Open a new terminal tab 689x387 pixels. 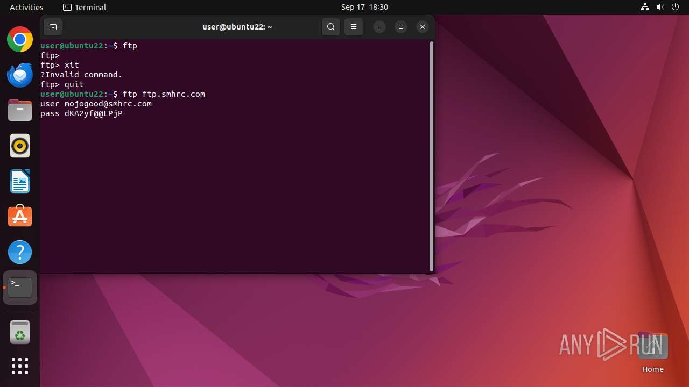(53, 27)
